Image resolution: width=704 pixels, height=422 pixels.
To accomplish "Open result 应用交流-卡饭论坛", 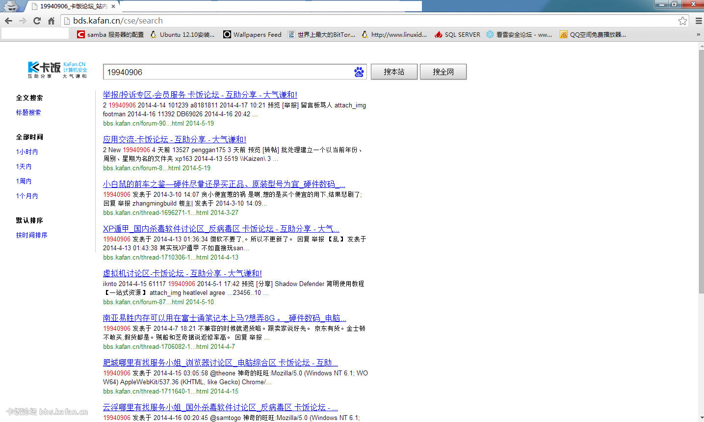I will pos(175,139).
